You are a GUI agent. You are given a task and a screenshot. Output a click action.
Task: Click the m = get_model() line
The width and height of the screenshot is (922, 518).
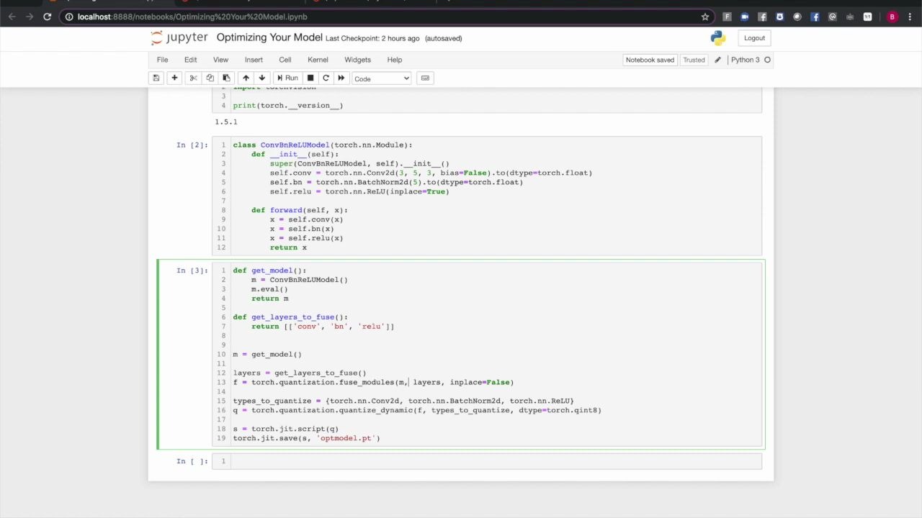click(x=267, y=354)
